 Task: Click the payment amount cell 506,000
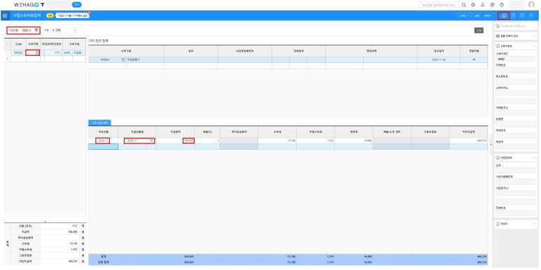175,141
